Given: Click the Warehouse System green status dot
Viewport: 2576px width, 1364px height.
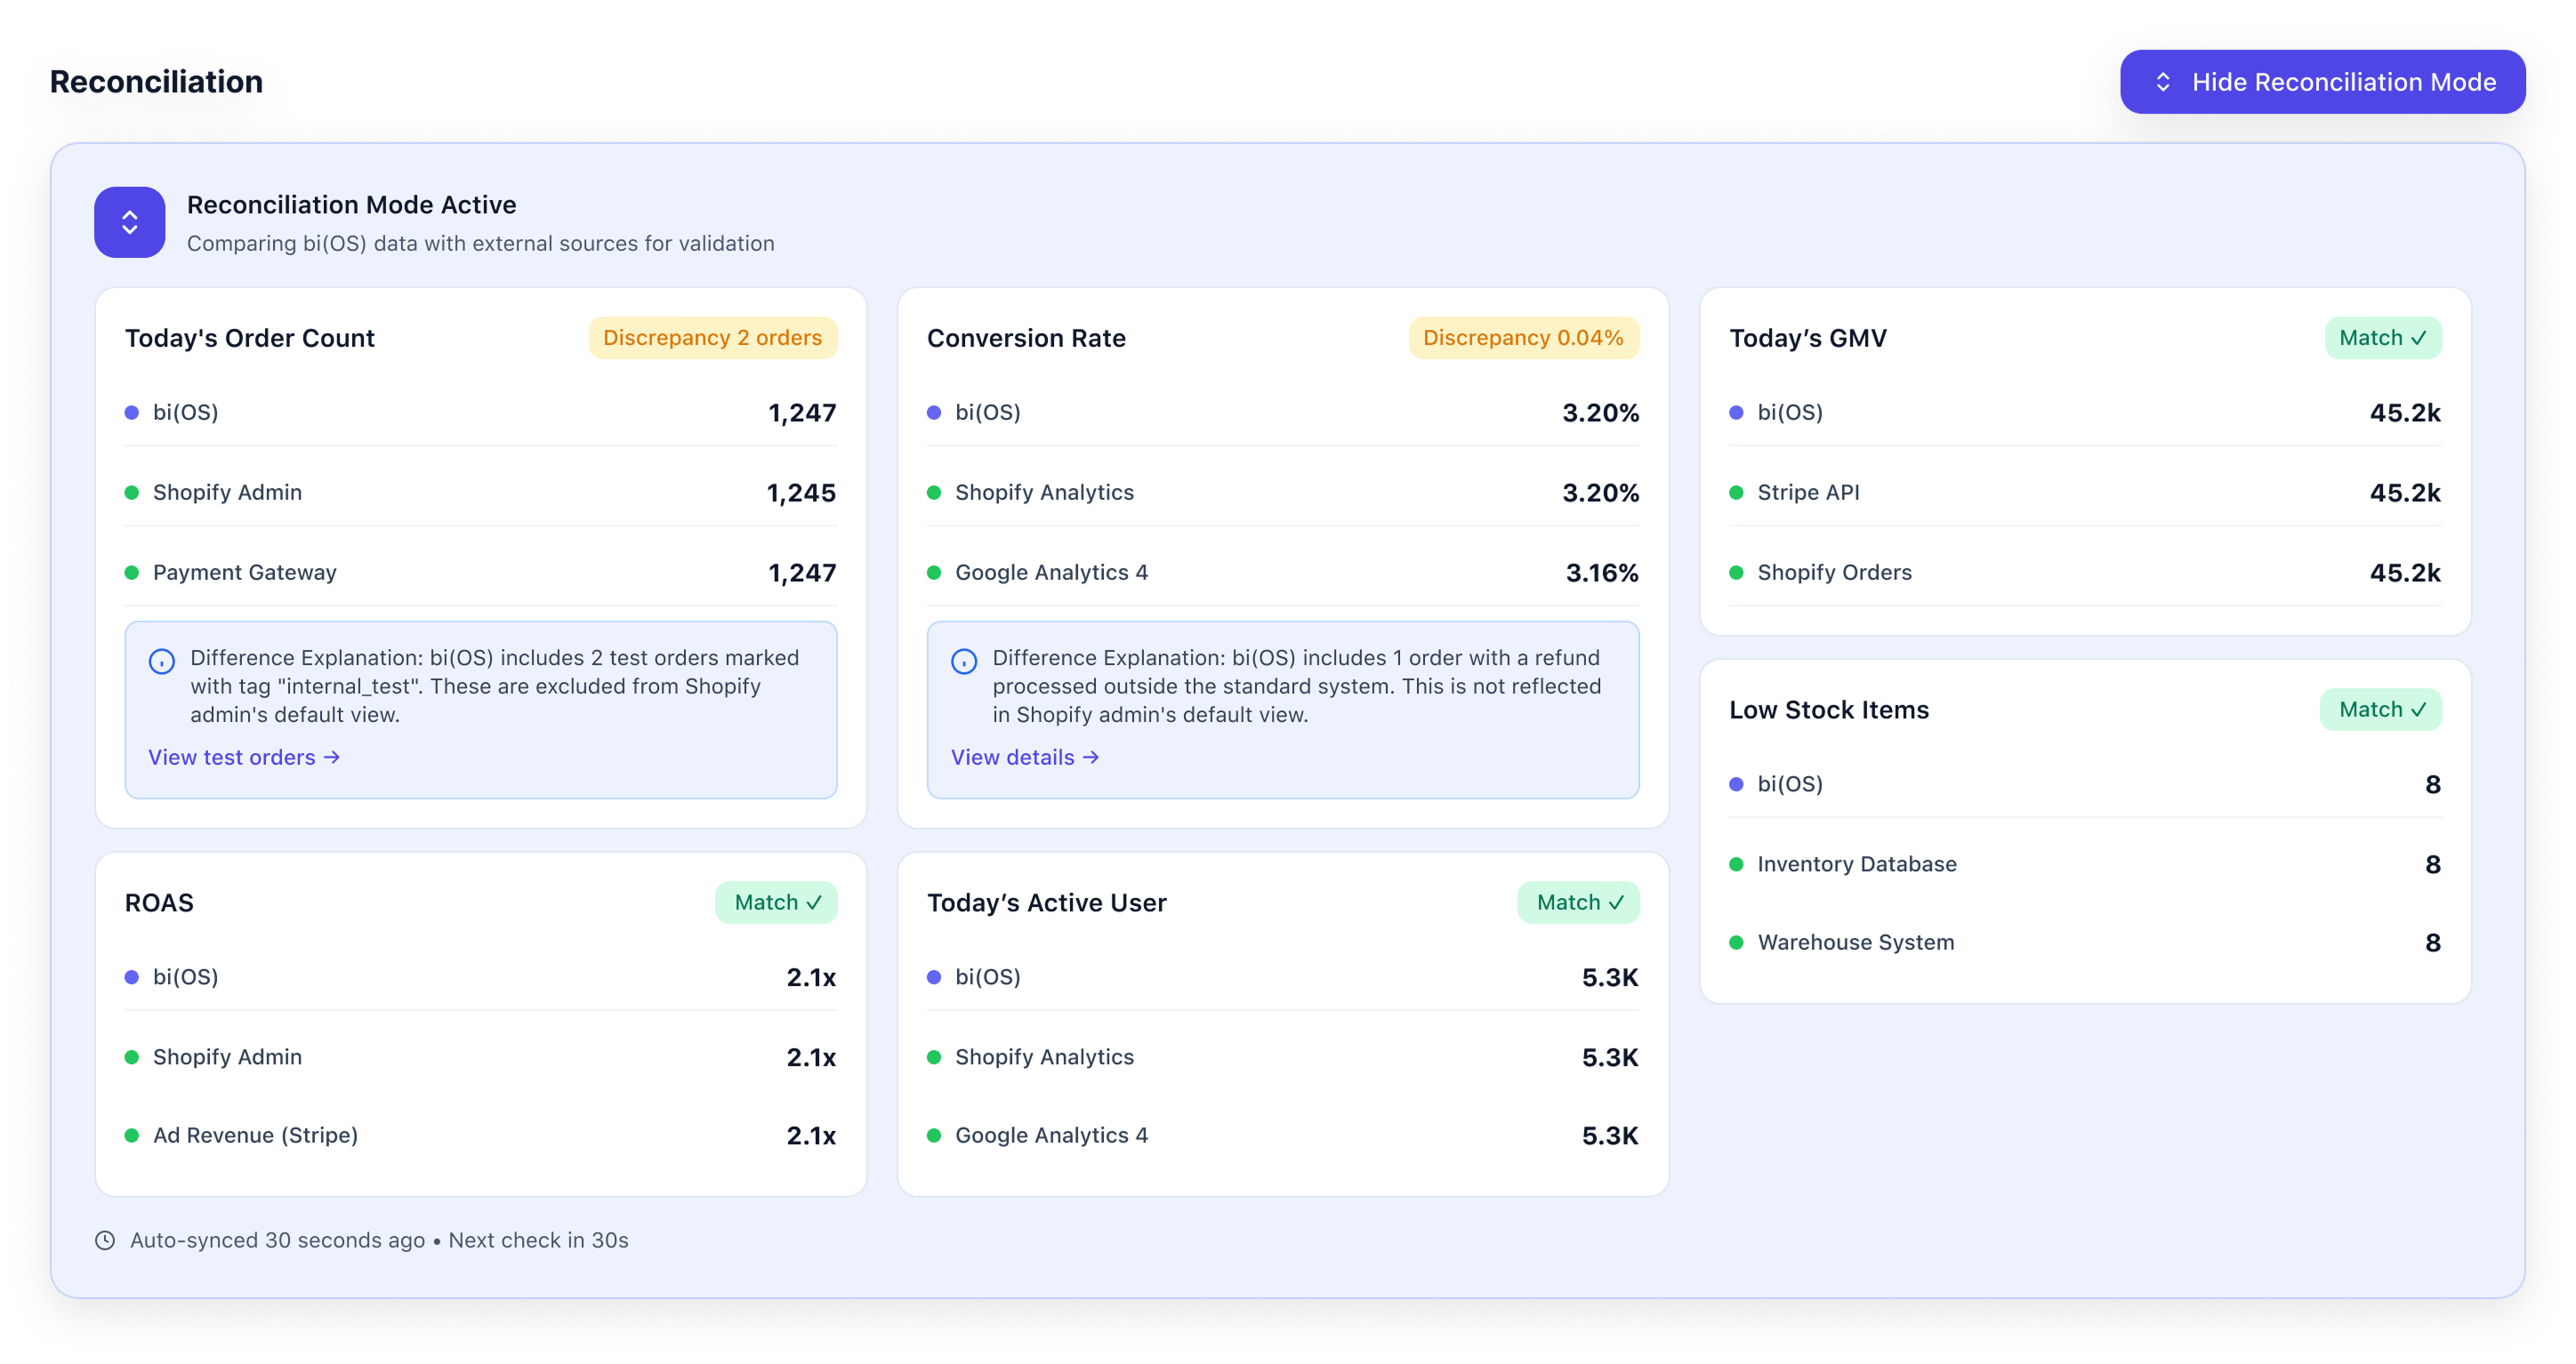Looking at the screenshot, I should coord(1736,942).
